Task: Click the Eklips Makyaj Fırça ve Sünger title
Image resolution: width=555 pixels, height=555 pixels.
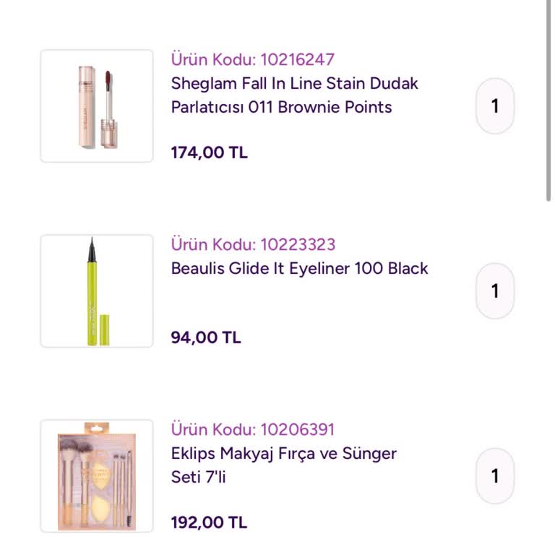Action: click(x=284, y=465)
